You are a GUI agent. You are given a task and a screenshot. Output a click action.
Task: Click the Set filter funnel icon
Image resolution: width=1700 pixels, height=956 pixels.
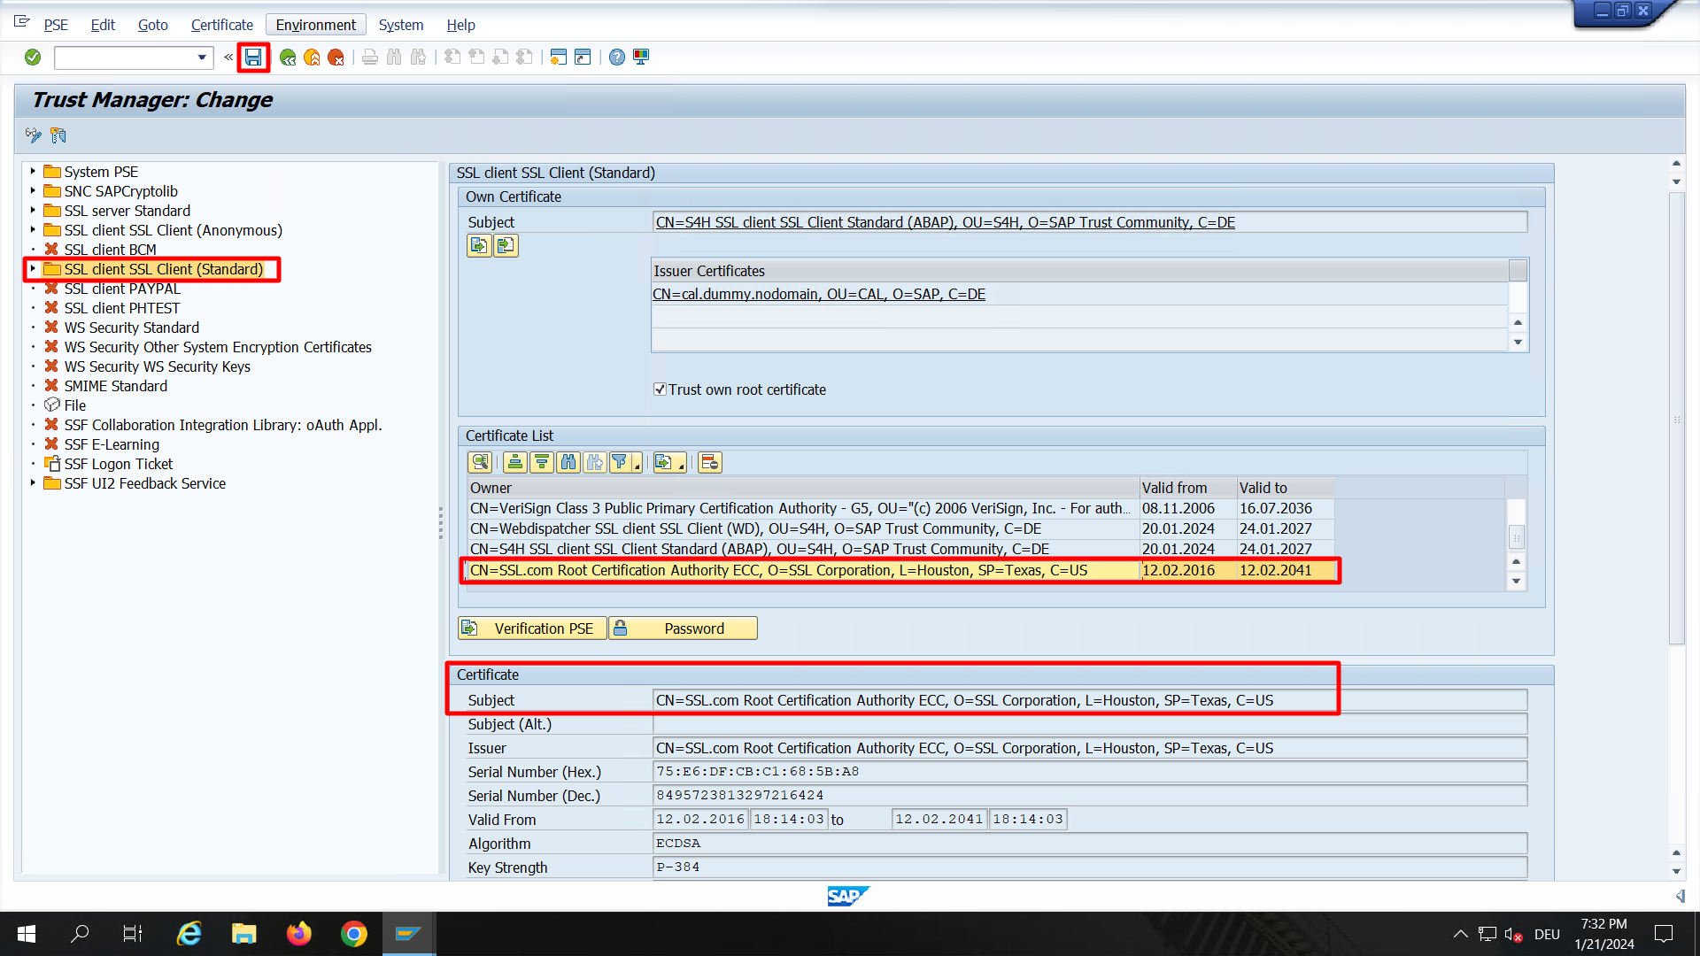point(620,462)
